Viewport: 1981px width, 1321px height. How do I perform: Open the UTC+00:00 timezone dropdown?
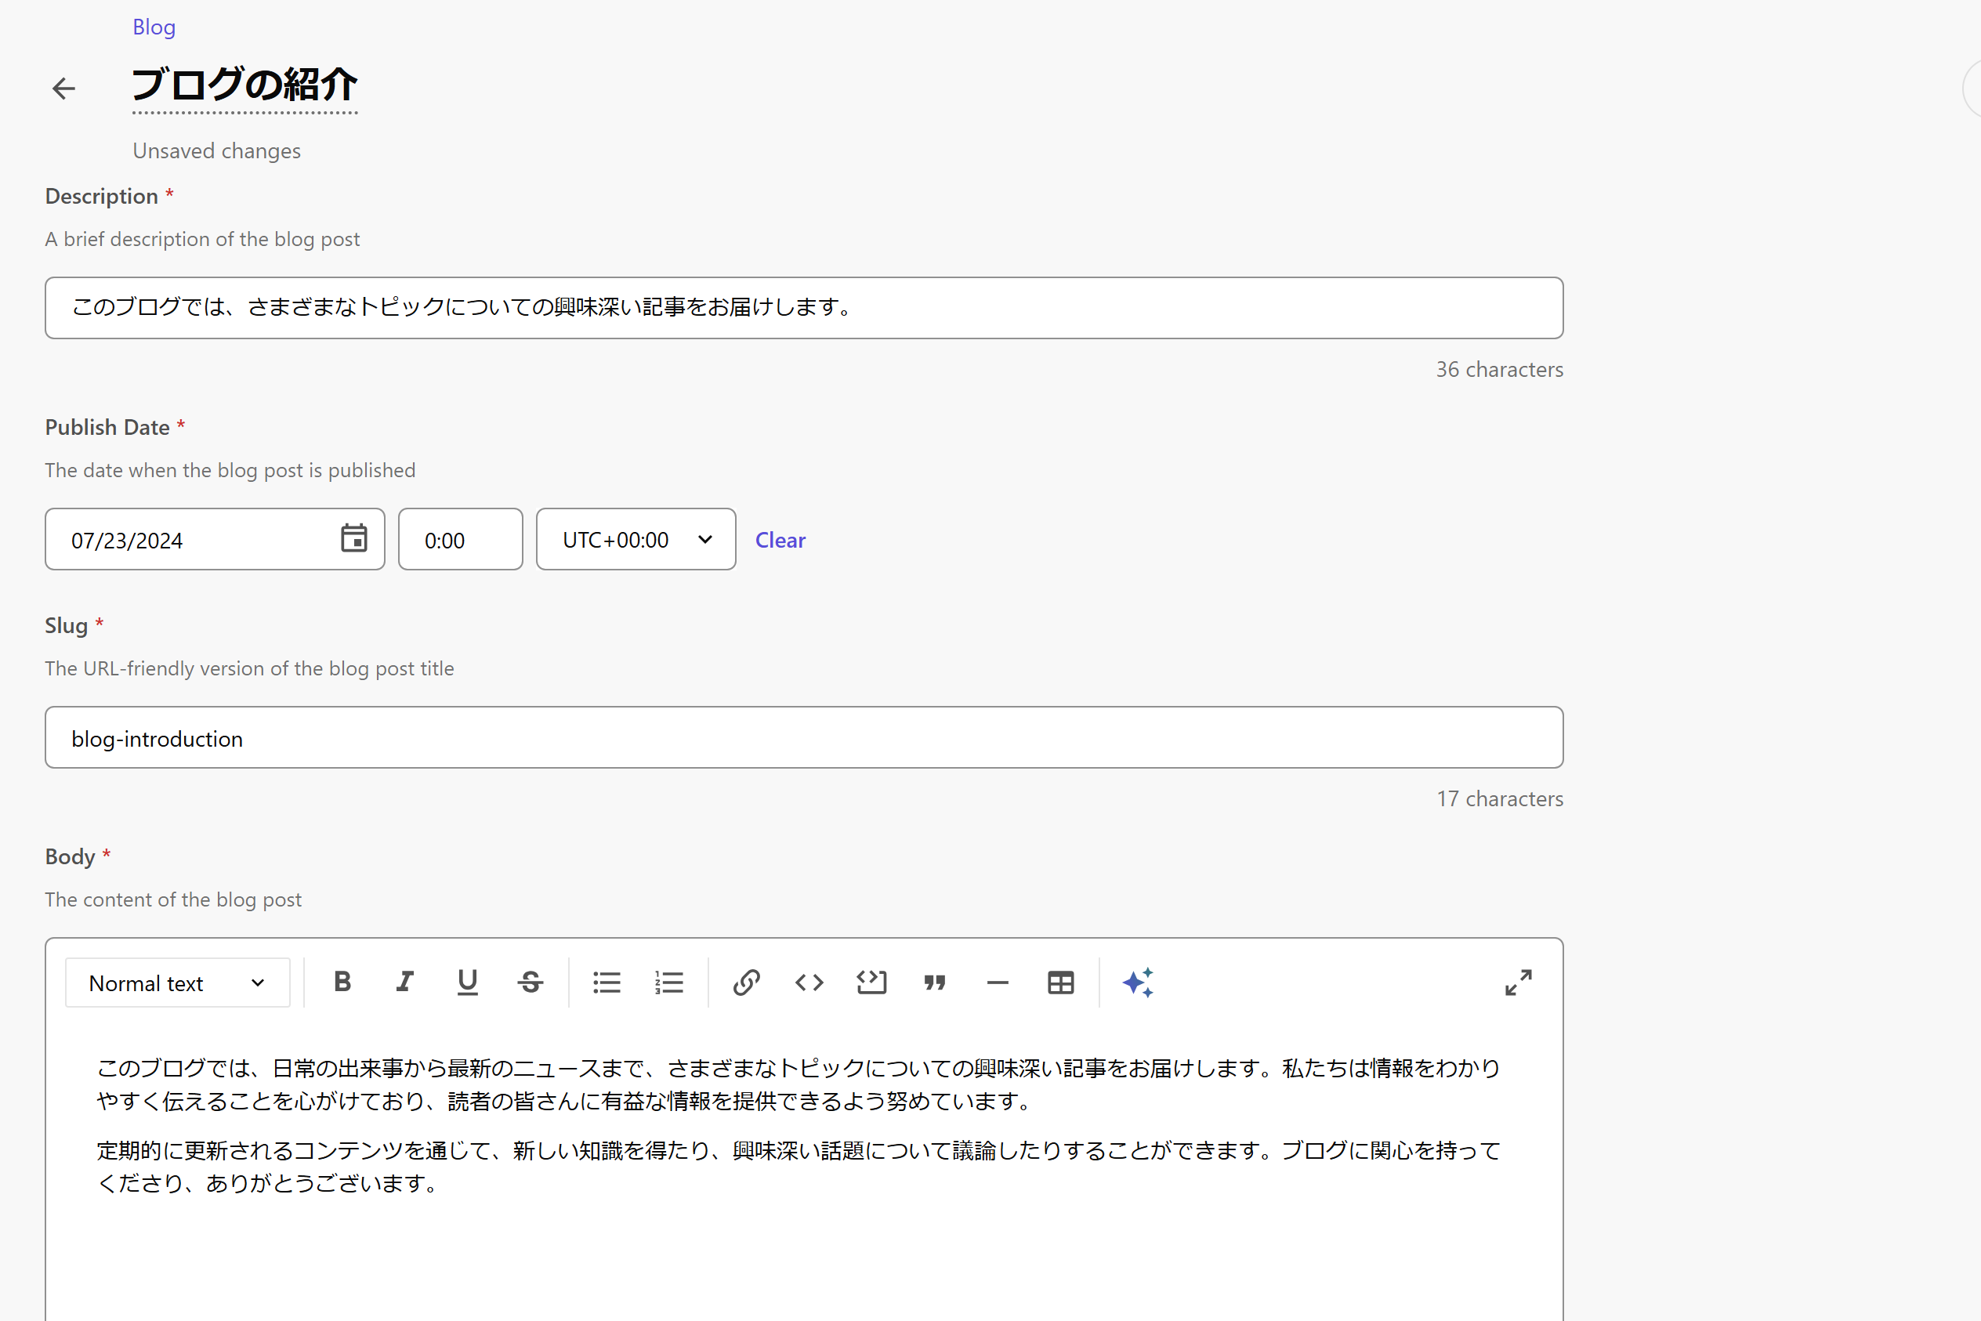tap(636, 539)
